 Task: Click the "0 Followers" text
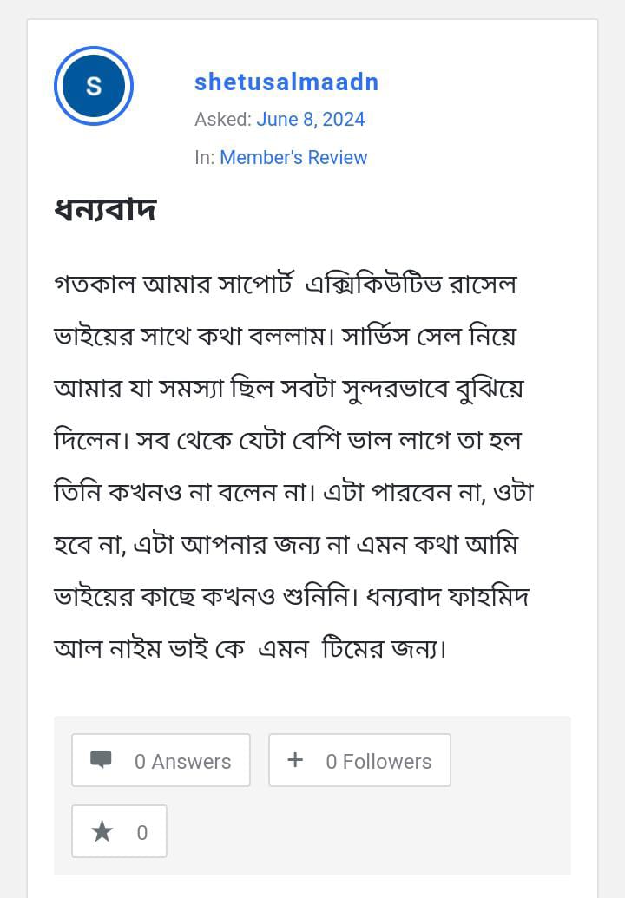(378, 761)
